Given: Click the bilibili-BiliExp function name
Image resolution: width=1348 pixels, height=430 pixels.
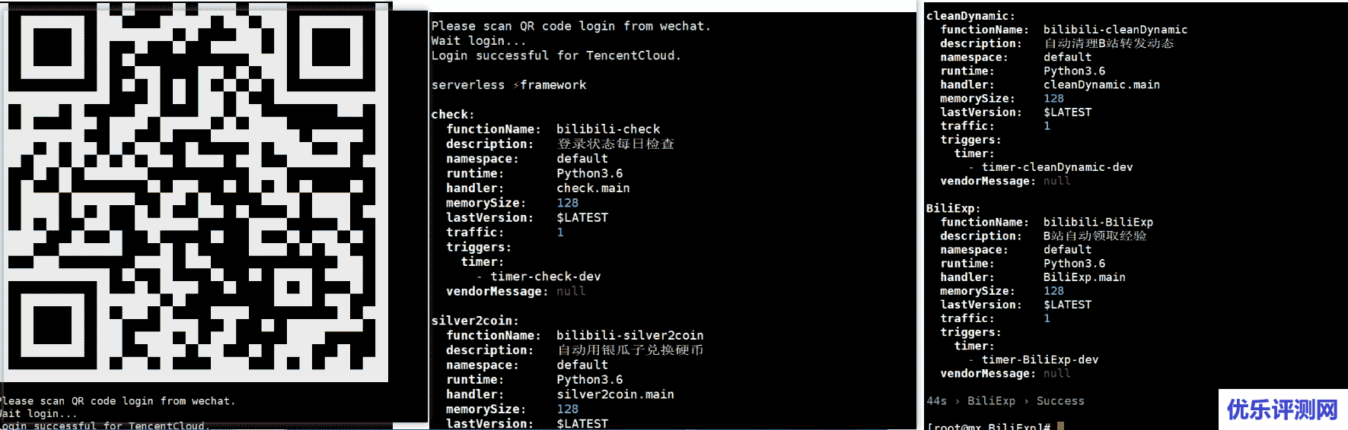Looking at the screenshot, I should (x=1098, y=223).
